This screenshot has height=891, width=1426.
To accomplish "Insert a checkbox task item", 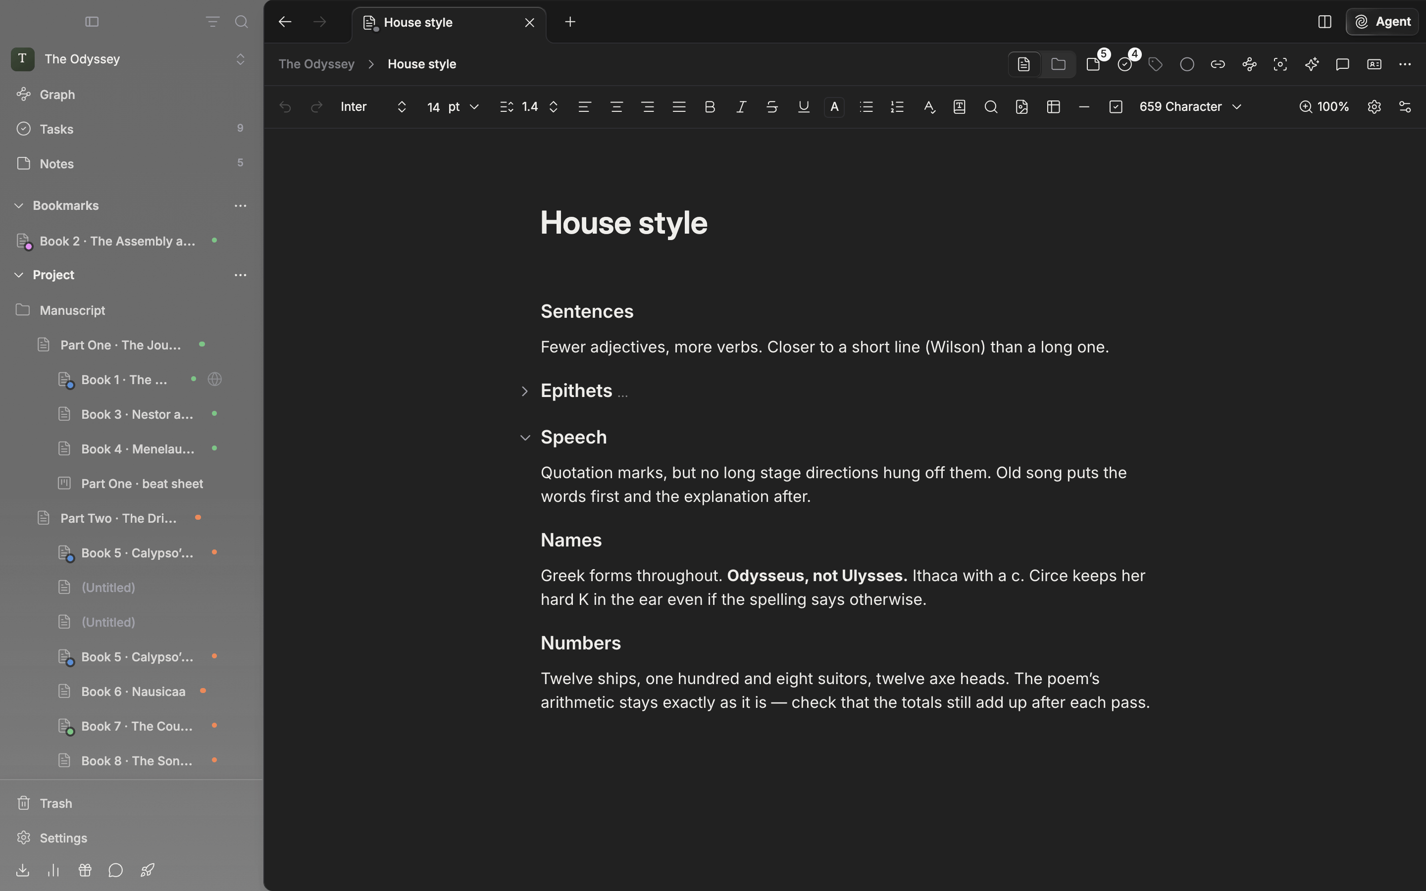I will pyautogui.click(x=1115, y=106).
